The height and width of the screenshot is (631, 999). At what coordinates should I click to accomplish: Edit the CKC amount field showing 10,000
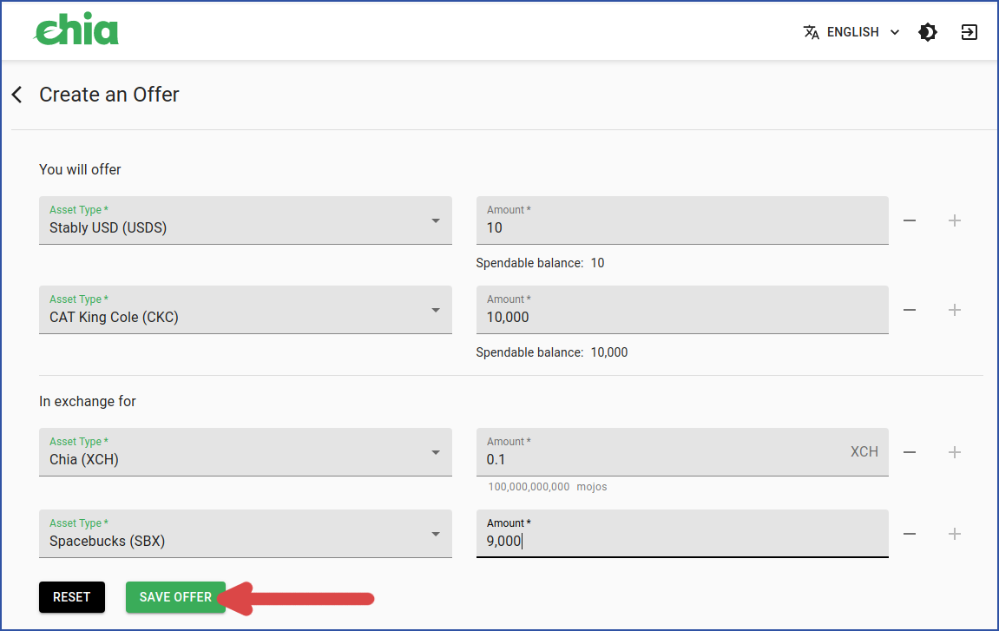tap(682, 310)
